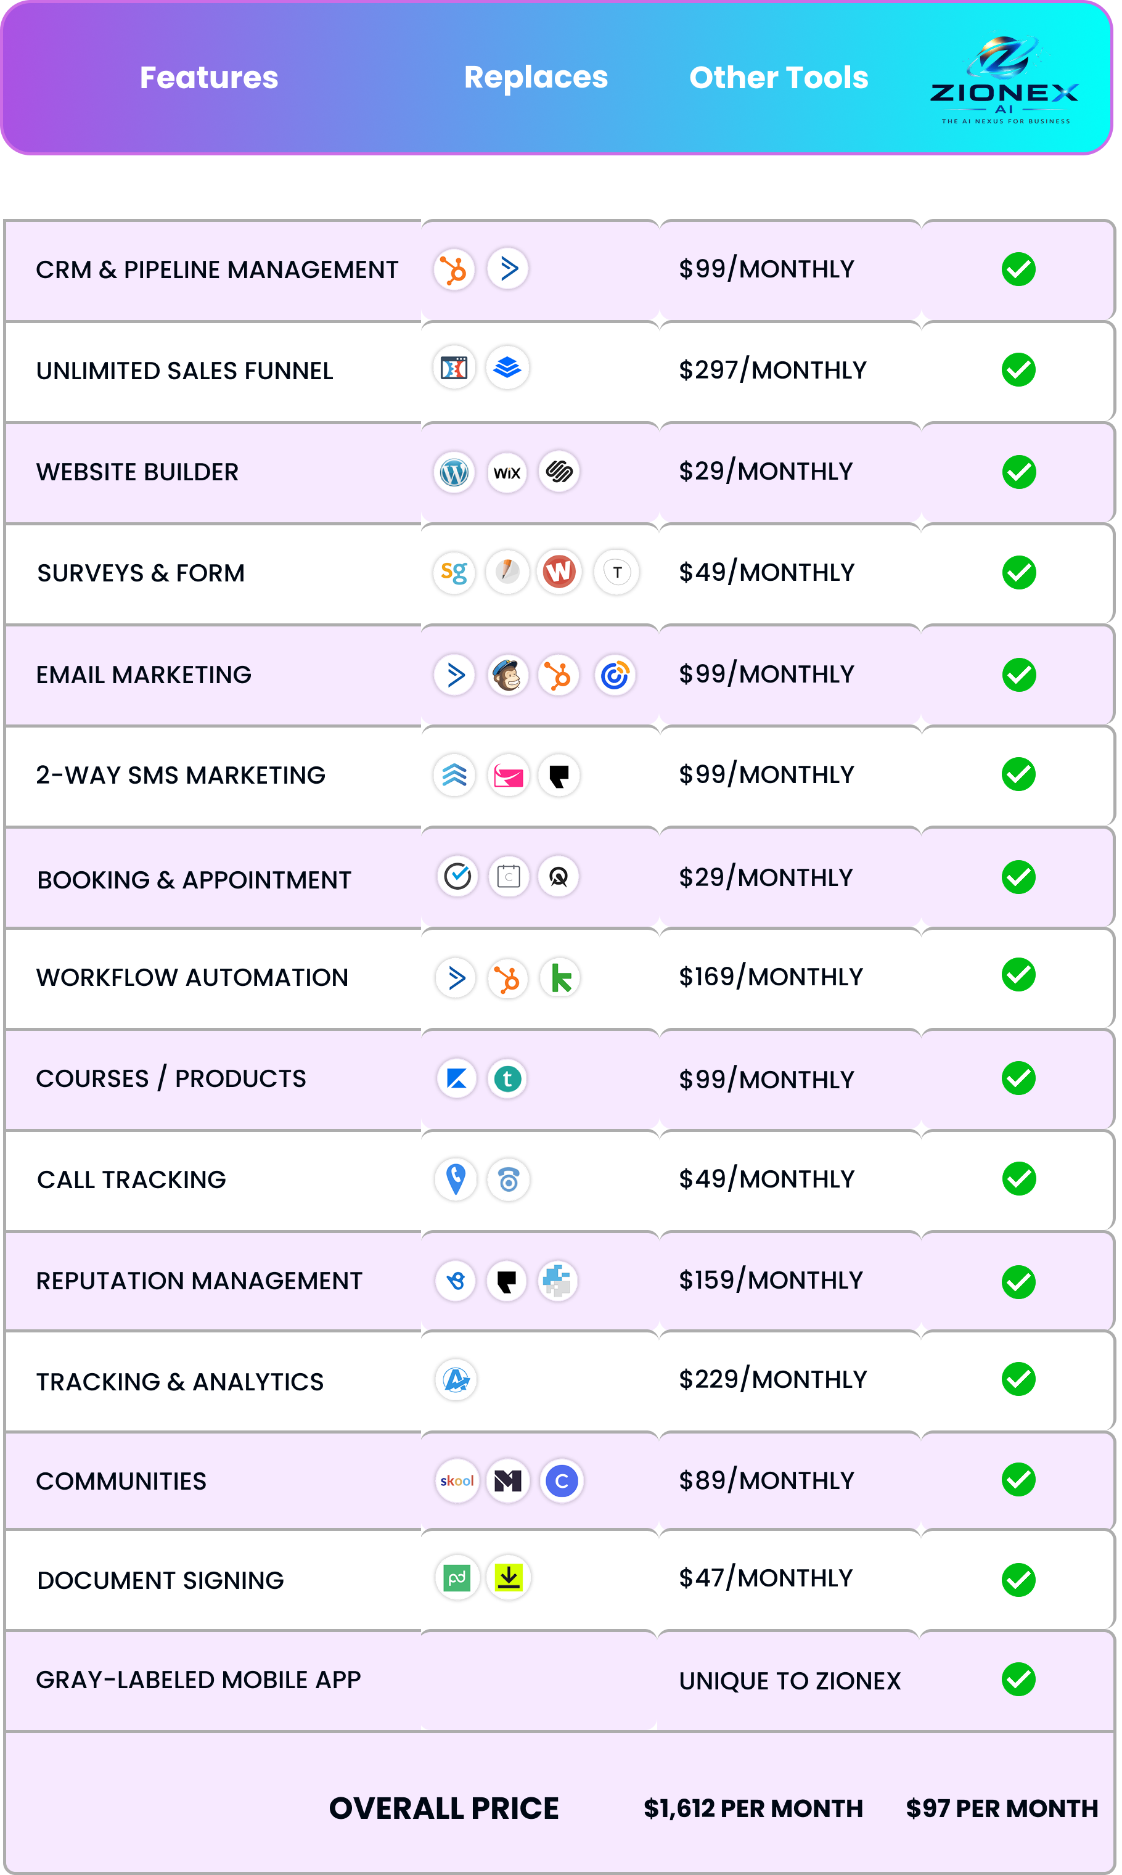Click the Features column header
This screenshot has height=1875, width=1122.
pos(208,78)
